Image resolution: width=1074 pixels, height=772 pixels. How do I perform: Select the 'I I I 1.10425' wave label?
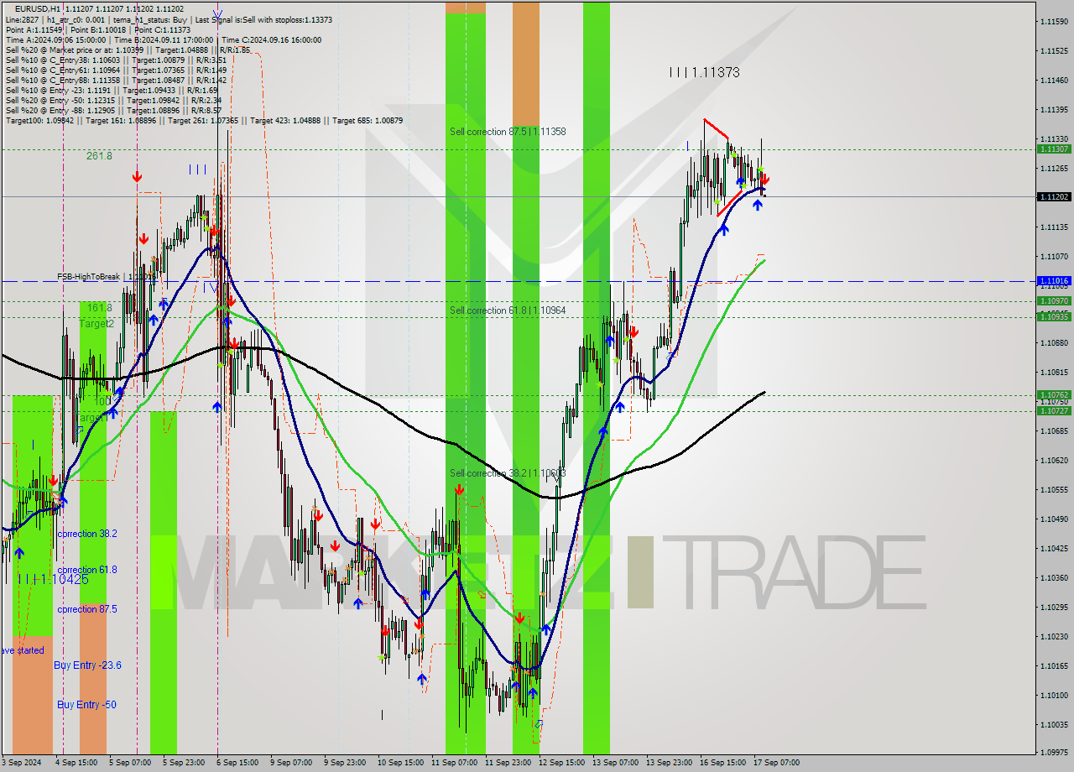click(55, 579)
